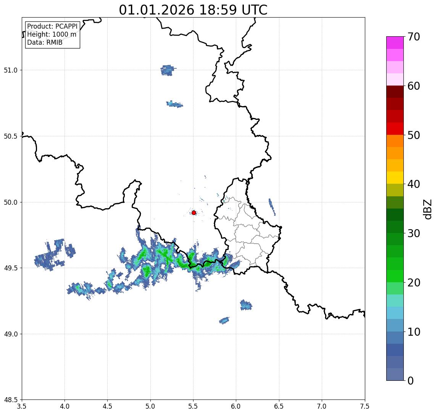
Task: Click the colorbar tick label 10
Action: point(413,332)
